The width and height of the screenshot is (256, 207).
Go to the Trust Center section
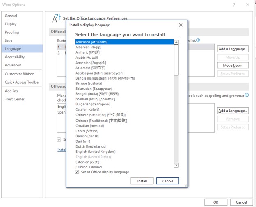(x=15, y=99)
